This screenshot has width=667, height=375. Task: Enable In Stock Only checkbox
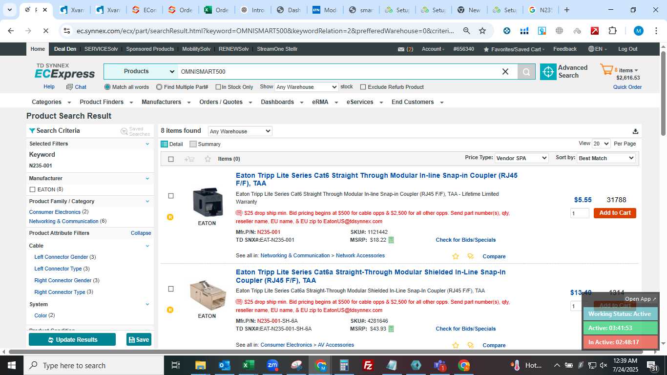point(217,87)
